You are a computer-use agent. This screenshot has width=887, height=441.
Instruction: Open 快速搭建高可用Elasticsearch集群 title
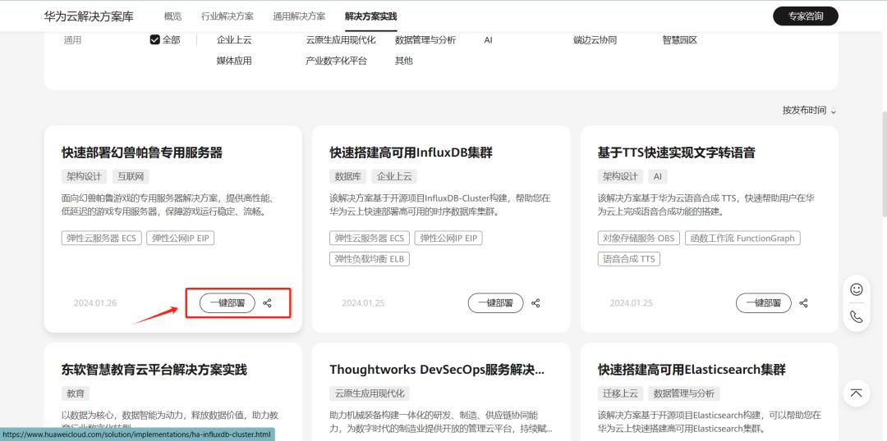coord(692,370)
